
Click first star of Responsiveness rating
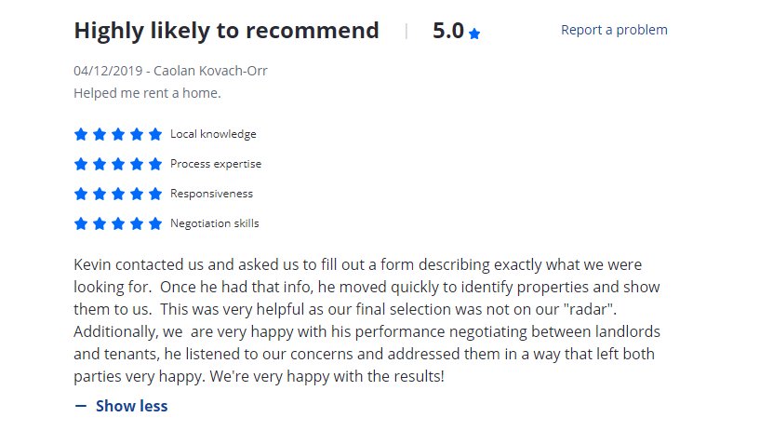81,194
